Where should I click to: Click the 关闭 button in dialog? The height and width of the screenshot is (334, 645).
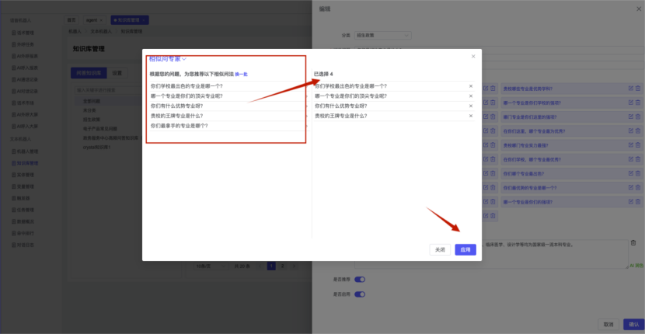pyautogui.click(x=440, y=250)
